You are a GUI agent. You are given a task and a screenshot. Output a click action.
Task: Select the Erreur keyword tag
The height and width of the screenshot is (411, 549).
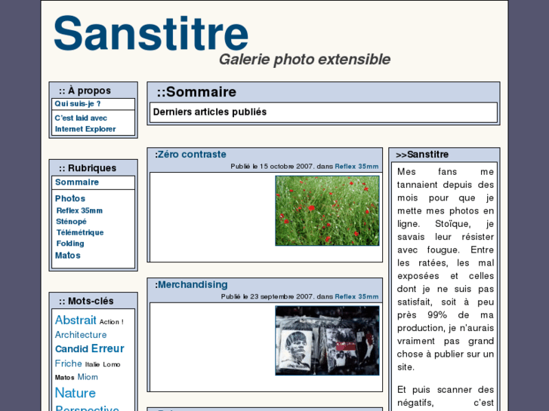(108, 348)
